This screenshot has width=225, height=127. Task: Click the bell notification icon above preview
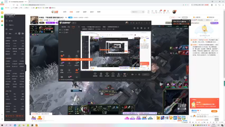point(145,28)
